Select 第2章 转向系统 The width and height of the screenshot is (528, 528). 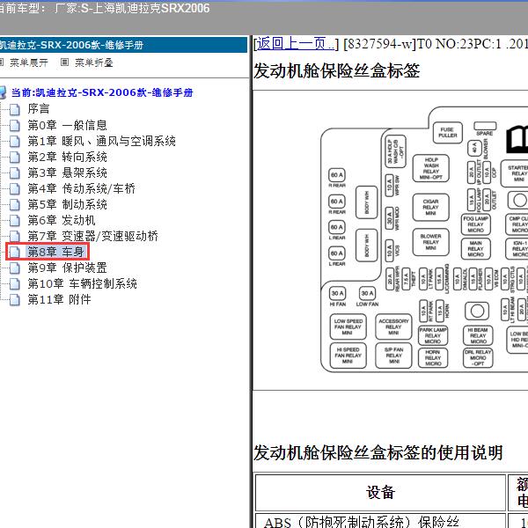click(x=68, y=157)
